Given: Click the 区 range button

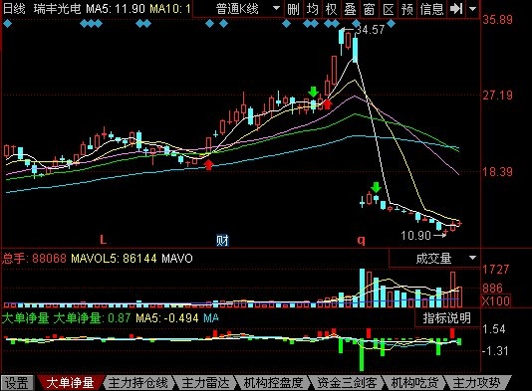Looking at the screenshot, I should (x=389, y=9).
